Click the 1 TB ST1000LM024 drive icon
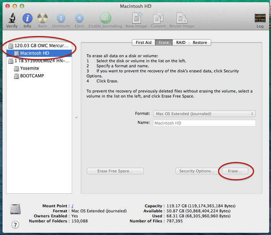 click(11, 61)
